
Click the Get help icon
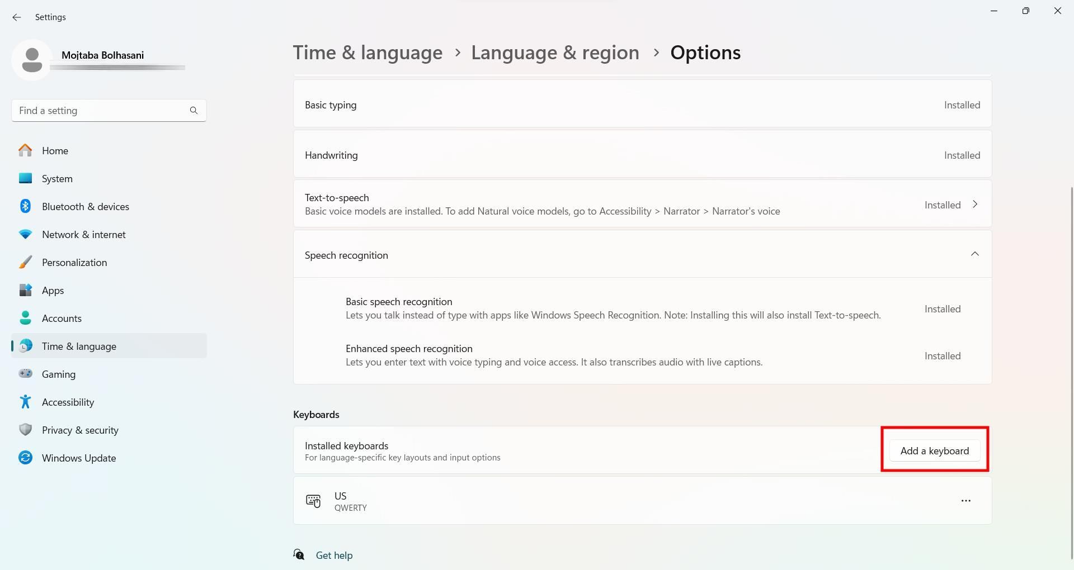click(x=299, y=555)
